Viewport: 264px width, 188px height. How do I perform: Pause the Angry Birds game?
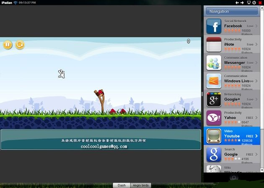8,44
